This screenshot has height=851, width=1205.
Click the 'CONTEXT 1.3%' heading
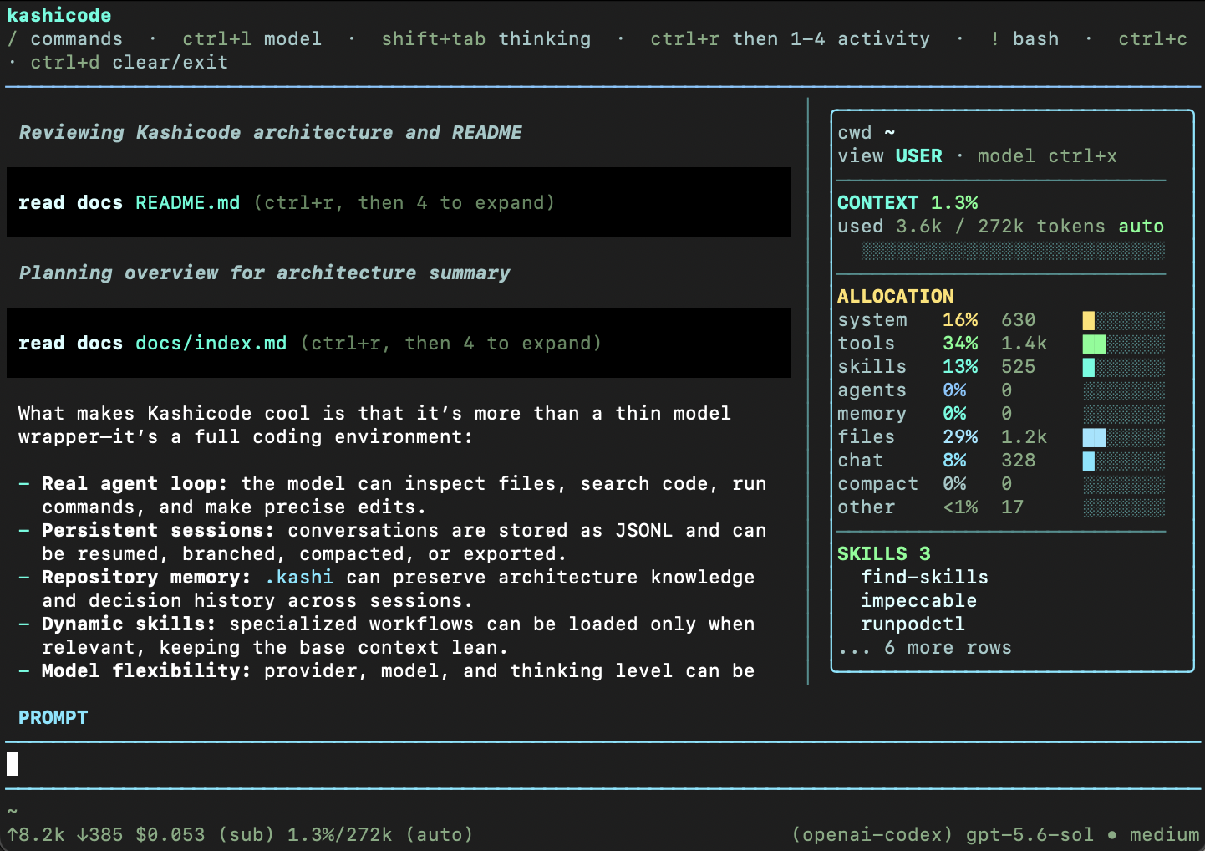(x=908, y=202)
